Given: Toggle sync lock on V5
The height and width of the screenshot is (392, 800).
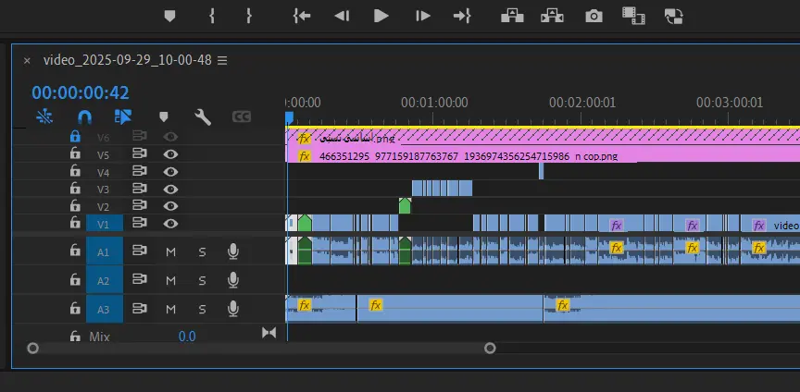Looking at the screenshot, I should (139, 153).
